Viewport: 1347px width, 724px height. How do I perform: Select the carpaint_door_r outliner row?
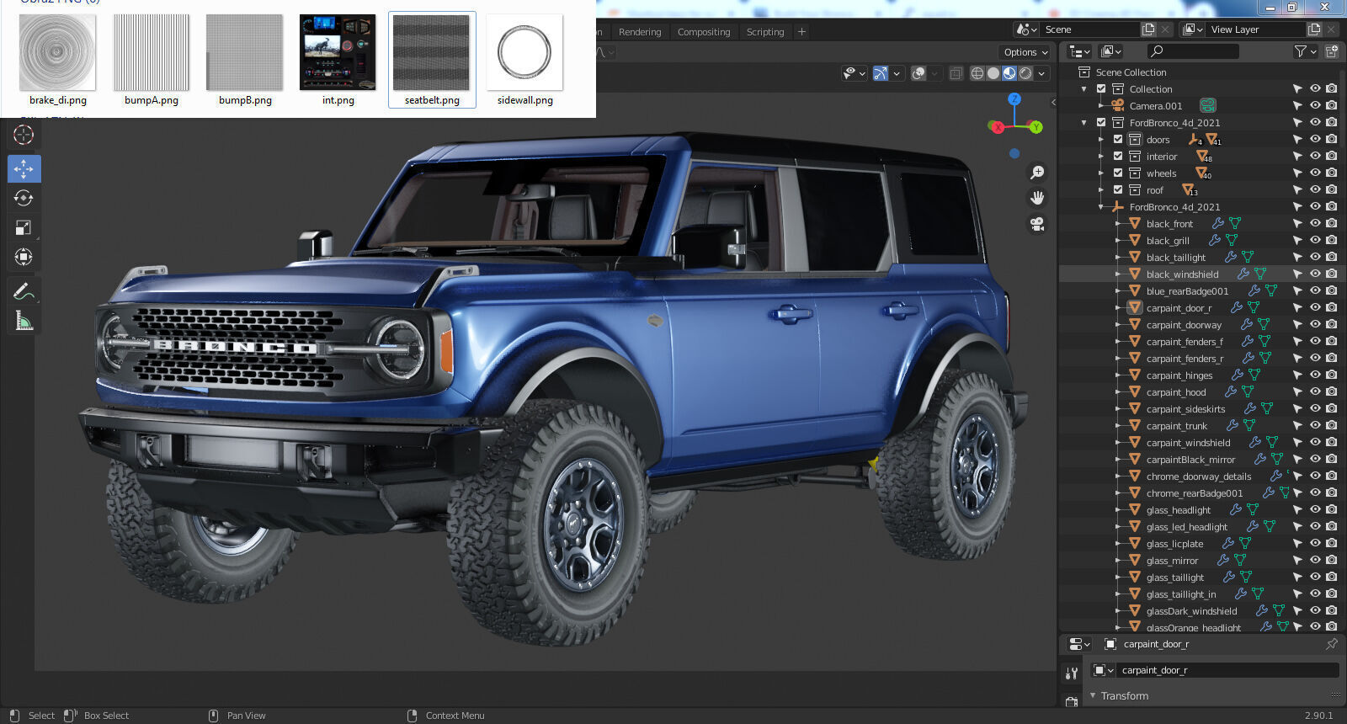(x=1202, y=308)
